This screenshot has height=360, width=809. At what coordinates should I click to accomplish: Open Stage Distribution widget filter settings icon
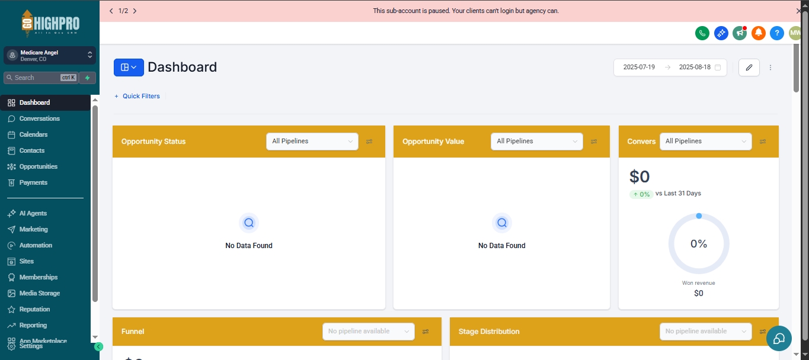click(763, 332)
